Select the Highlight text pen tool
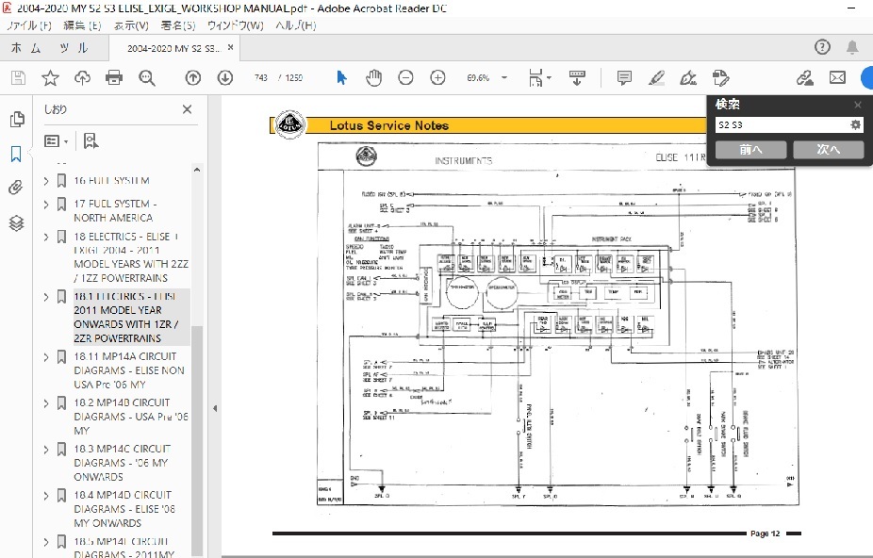The image size is (873, 558). [x=656, y=78]
